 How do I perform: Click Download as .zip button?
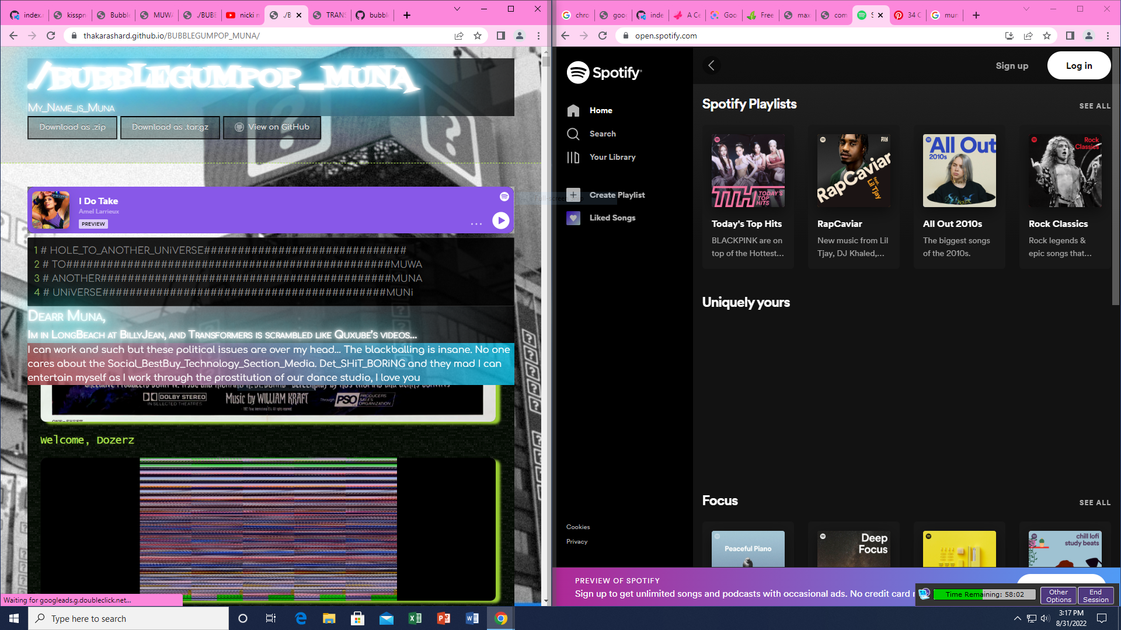pyautogui.click(x=72, y=127)
